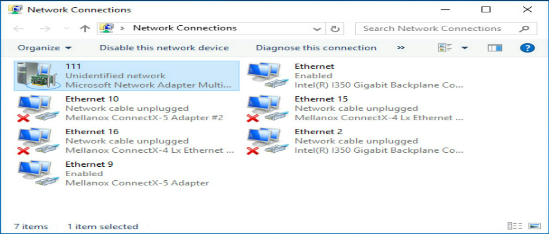Screen dimensions: 549x234
Task: Select the enabled Ethernet Intel I350 icon
Action: (x=267, y=75)
